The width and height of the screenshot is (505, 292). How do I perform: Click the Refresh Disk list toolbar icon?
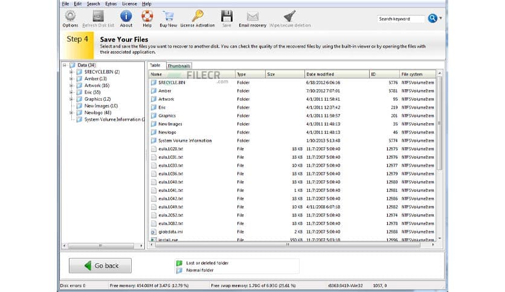point(98,16)
